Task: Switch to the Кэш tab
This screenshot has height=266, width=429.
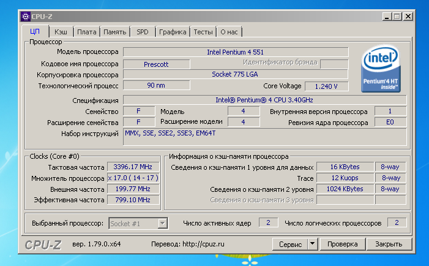Action: (x=61, y=32)
